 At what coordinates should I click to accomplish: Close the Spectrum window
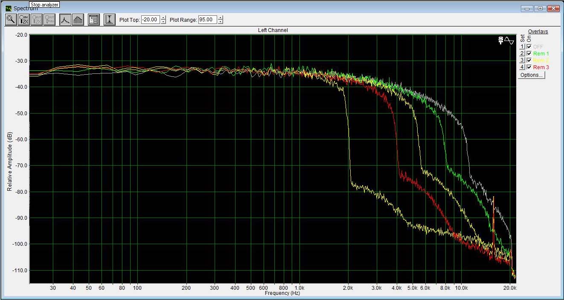click(553, 8)
